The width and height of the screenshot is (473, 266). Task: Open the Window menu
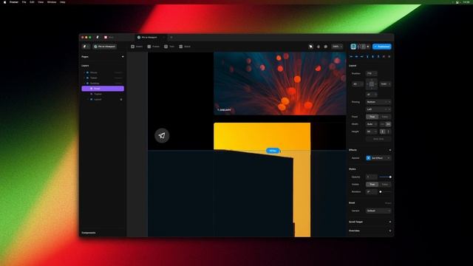point(52,2)
